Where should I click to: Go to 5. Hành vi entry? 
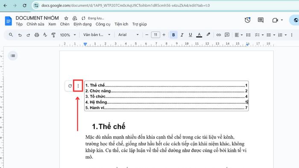click(x=166, y=108)
